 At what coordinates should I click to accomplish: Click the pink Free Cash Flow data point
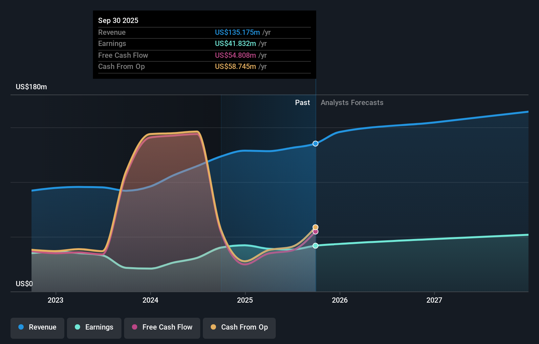pyautogui.click(x=315, y=232)
